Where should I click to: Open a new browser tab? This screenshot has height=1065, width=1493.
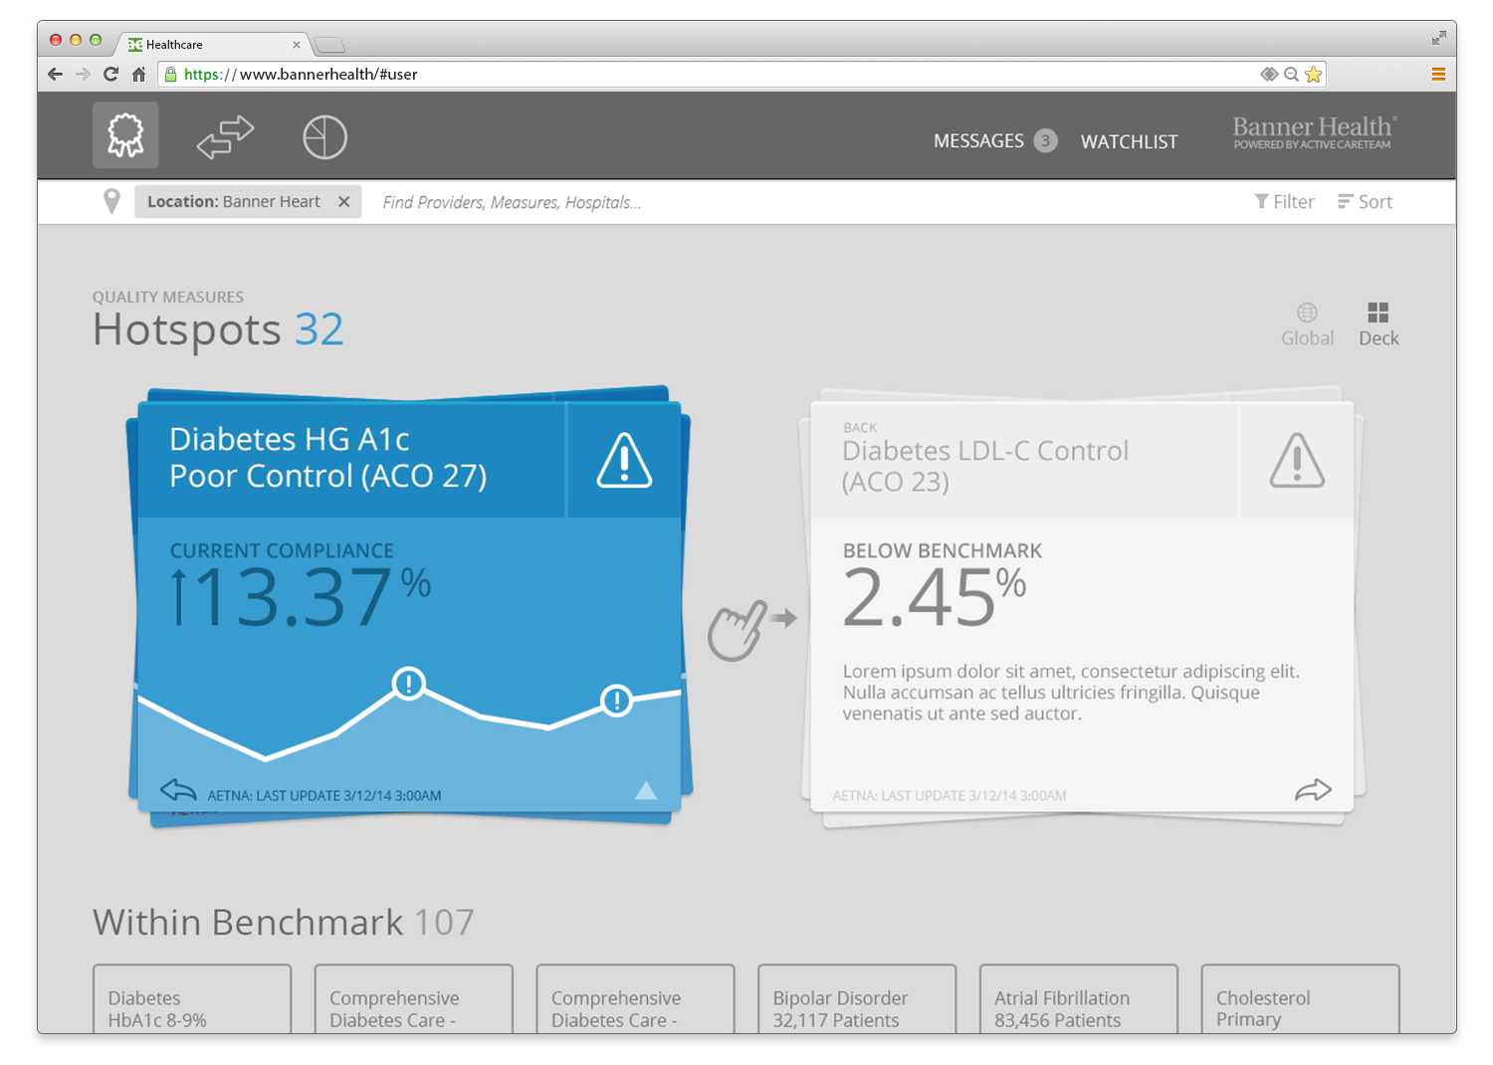pos(328,45)
